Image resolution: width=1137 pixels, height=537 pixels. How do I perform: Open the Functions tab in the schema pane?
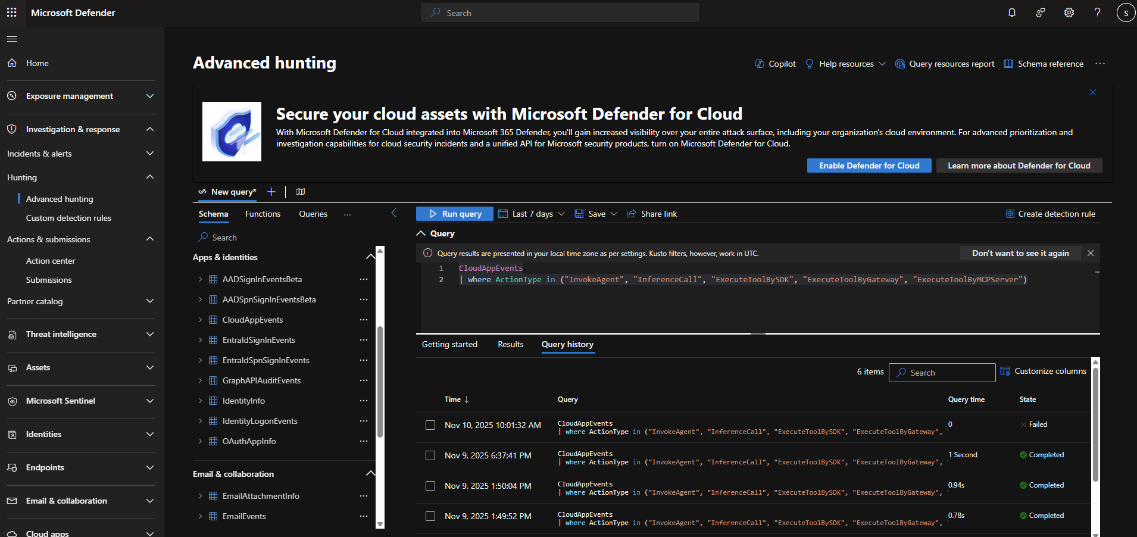point(263,214)
